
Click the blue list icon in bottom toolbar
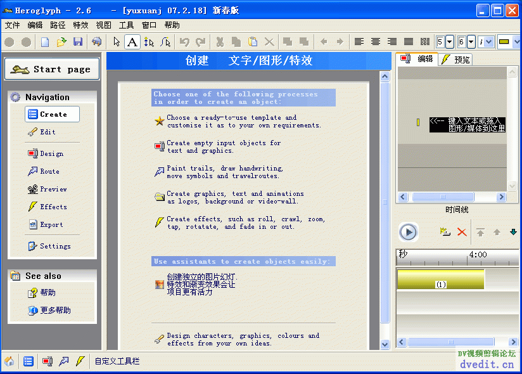click(29, 361)
